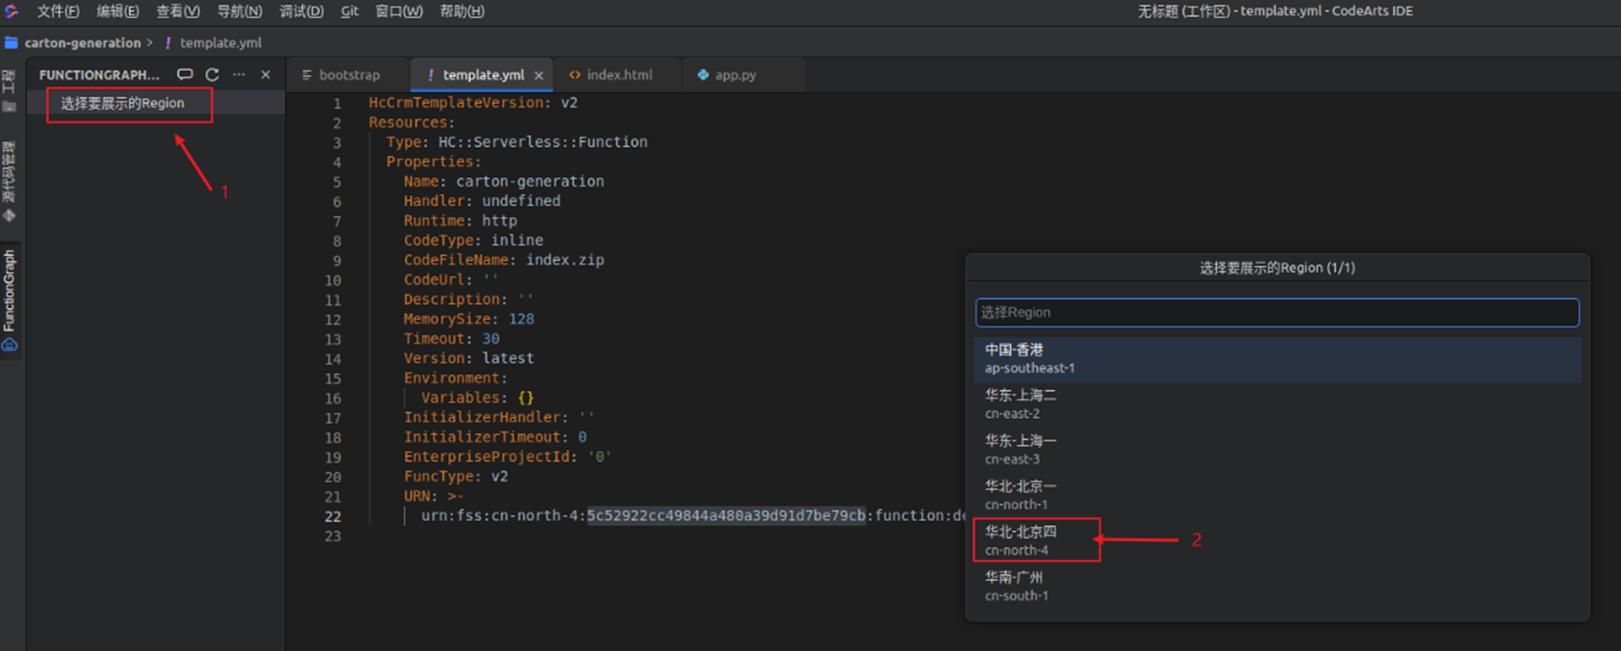Click the 'Version: latest' code line
Image resolution: width=1621 pixels, height=651 pixels.
point(469,358)
